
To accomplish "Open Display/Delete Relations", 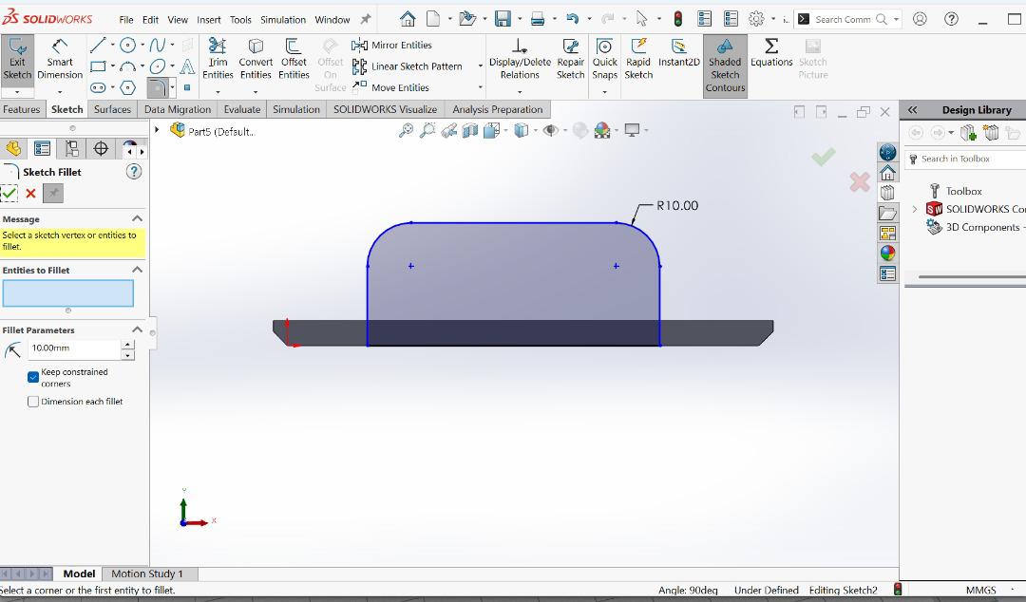I will pyautogui.click(x=520, y=59).
